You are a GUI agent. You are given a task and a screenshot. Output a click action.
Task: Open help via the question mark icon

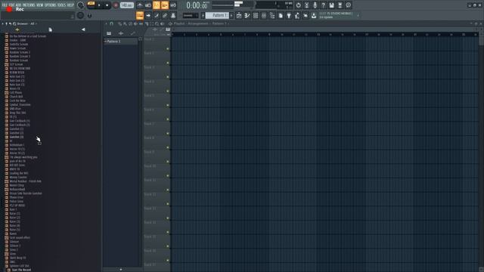[x=323, y=5]
